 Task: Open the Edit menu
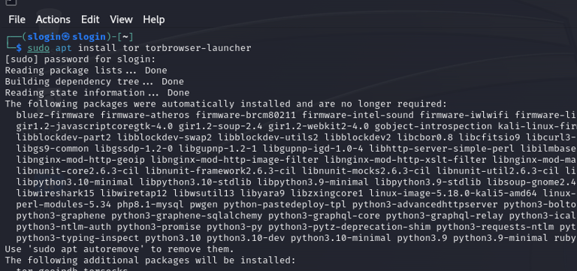(90, 20)
